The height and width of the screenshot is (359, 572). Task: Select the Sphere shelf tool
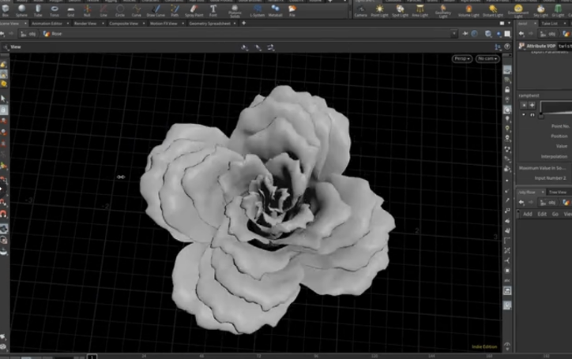(x=21, y=9)
